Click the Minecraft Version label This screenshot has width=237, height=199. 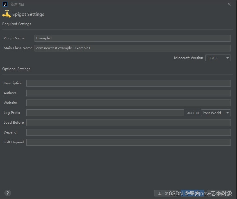[188, 58]
